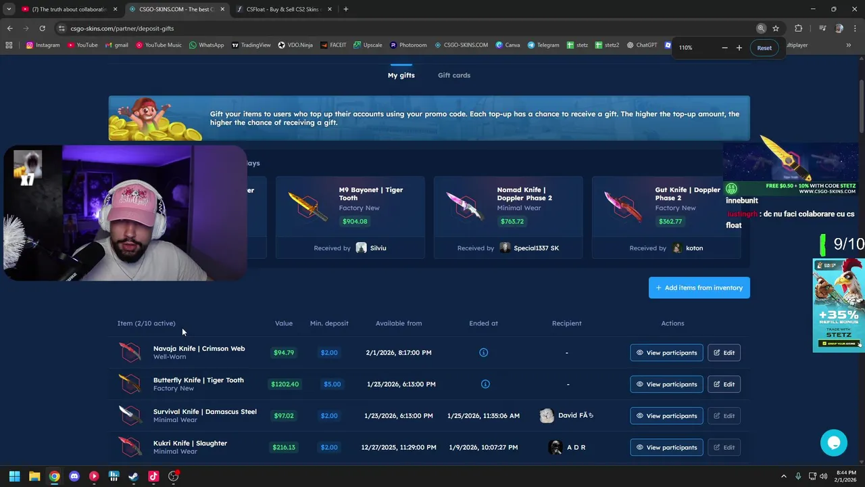Open the live chat support bubble
Image resolution: width=865 pixels, height=487 pixels.
[833, 443]
